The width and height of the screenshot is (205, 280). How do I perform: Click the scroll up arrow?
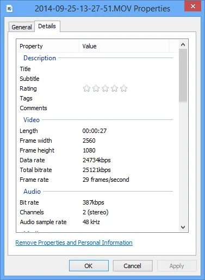[x=183, y=44]
